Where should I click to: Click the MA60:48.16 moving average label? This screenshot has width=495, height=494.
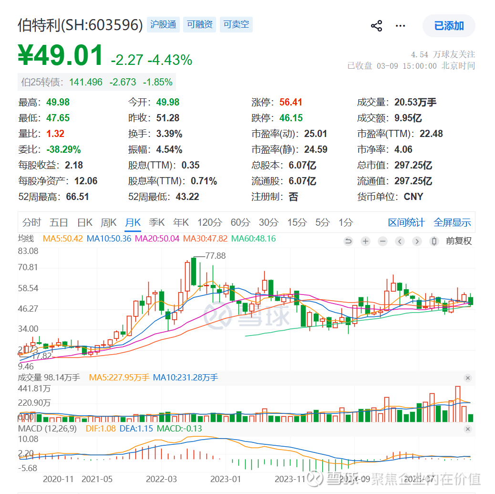[x=254, y=239]
